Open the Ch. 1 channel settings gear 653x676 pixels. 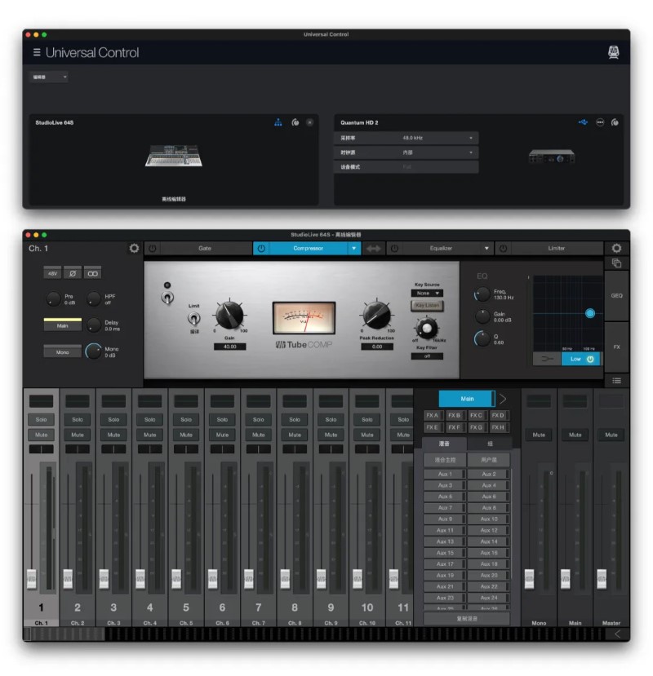(134, 249)
